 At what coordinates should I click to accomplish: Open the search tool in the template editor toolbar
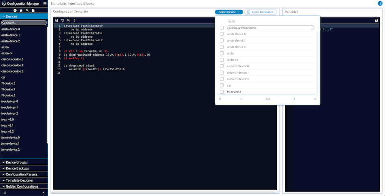click(x=69, y=20)
